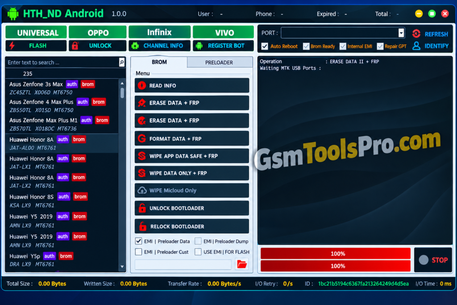Click the REGISTER BOT button label
Viewport: 457px width, 305px height.
coord(226,46)
